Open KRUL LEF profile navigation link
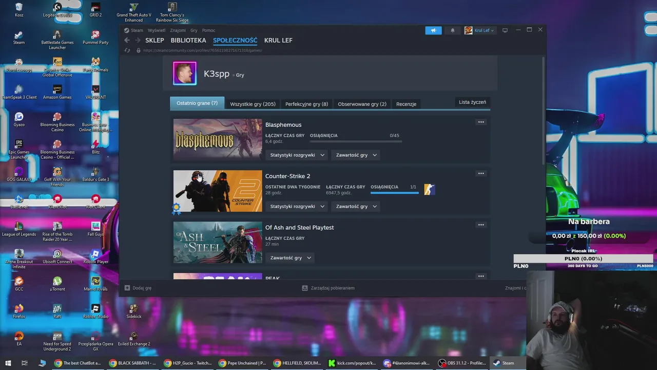This screenshot has width=657, height=370. (278, 40)
